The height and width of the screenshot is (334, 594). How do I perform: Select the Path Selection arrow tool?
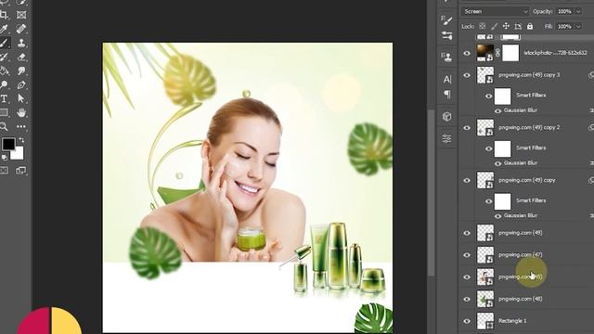[x=21, y=98]
